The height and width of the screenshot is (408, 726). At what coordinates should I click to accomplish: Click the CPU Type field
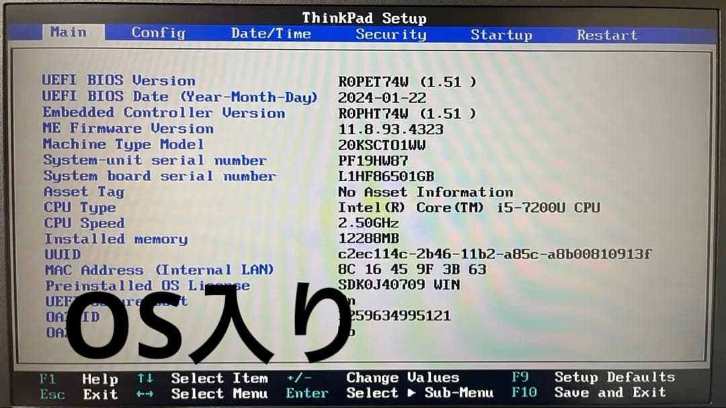point(78,207)
